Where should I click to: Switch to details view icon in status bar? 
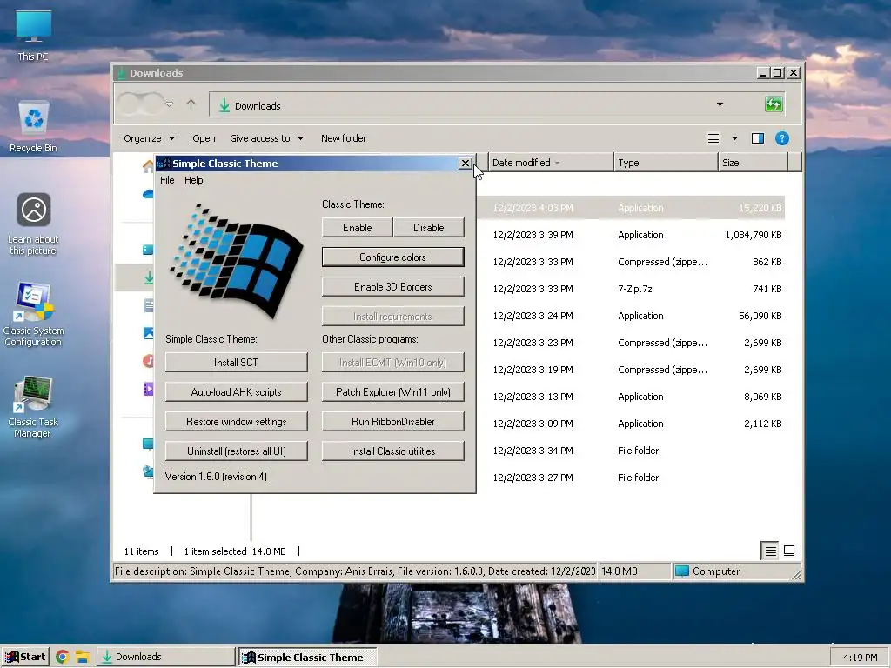pos(770,551)
